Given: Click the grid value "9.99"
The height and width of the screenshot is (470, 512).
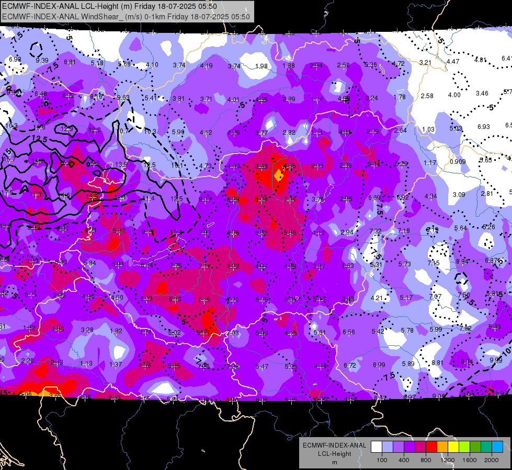Looking at the screenshot, I should tap(496, 360).
